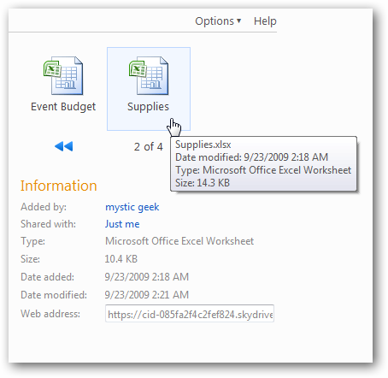The height and width of the screenshot is (378, 388).
Task: Click the '2 of 4' page counter
Action: 148,147
